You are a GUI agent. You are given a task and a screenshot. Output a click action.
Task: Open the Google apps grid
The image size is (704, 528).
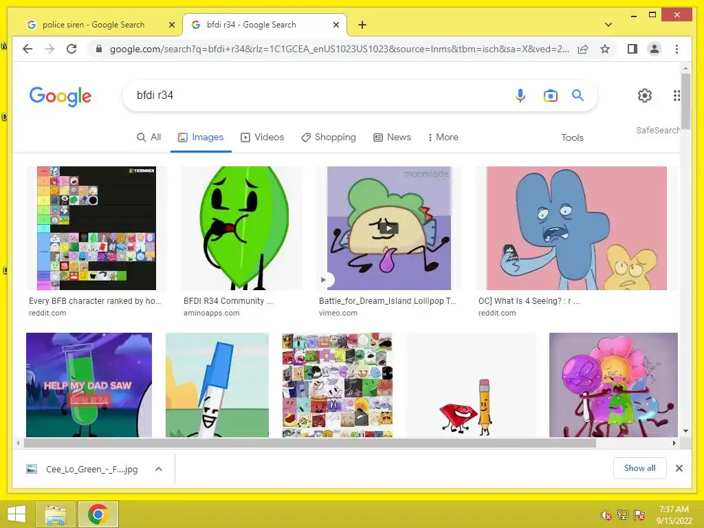(x=676, y=95)
